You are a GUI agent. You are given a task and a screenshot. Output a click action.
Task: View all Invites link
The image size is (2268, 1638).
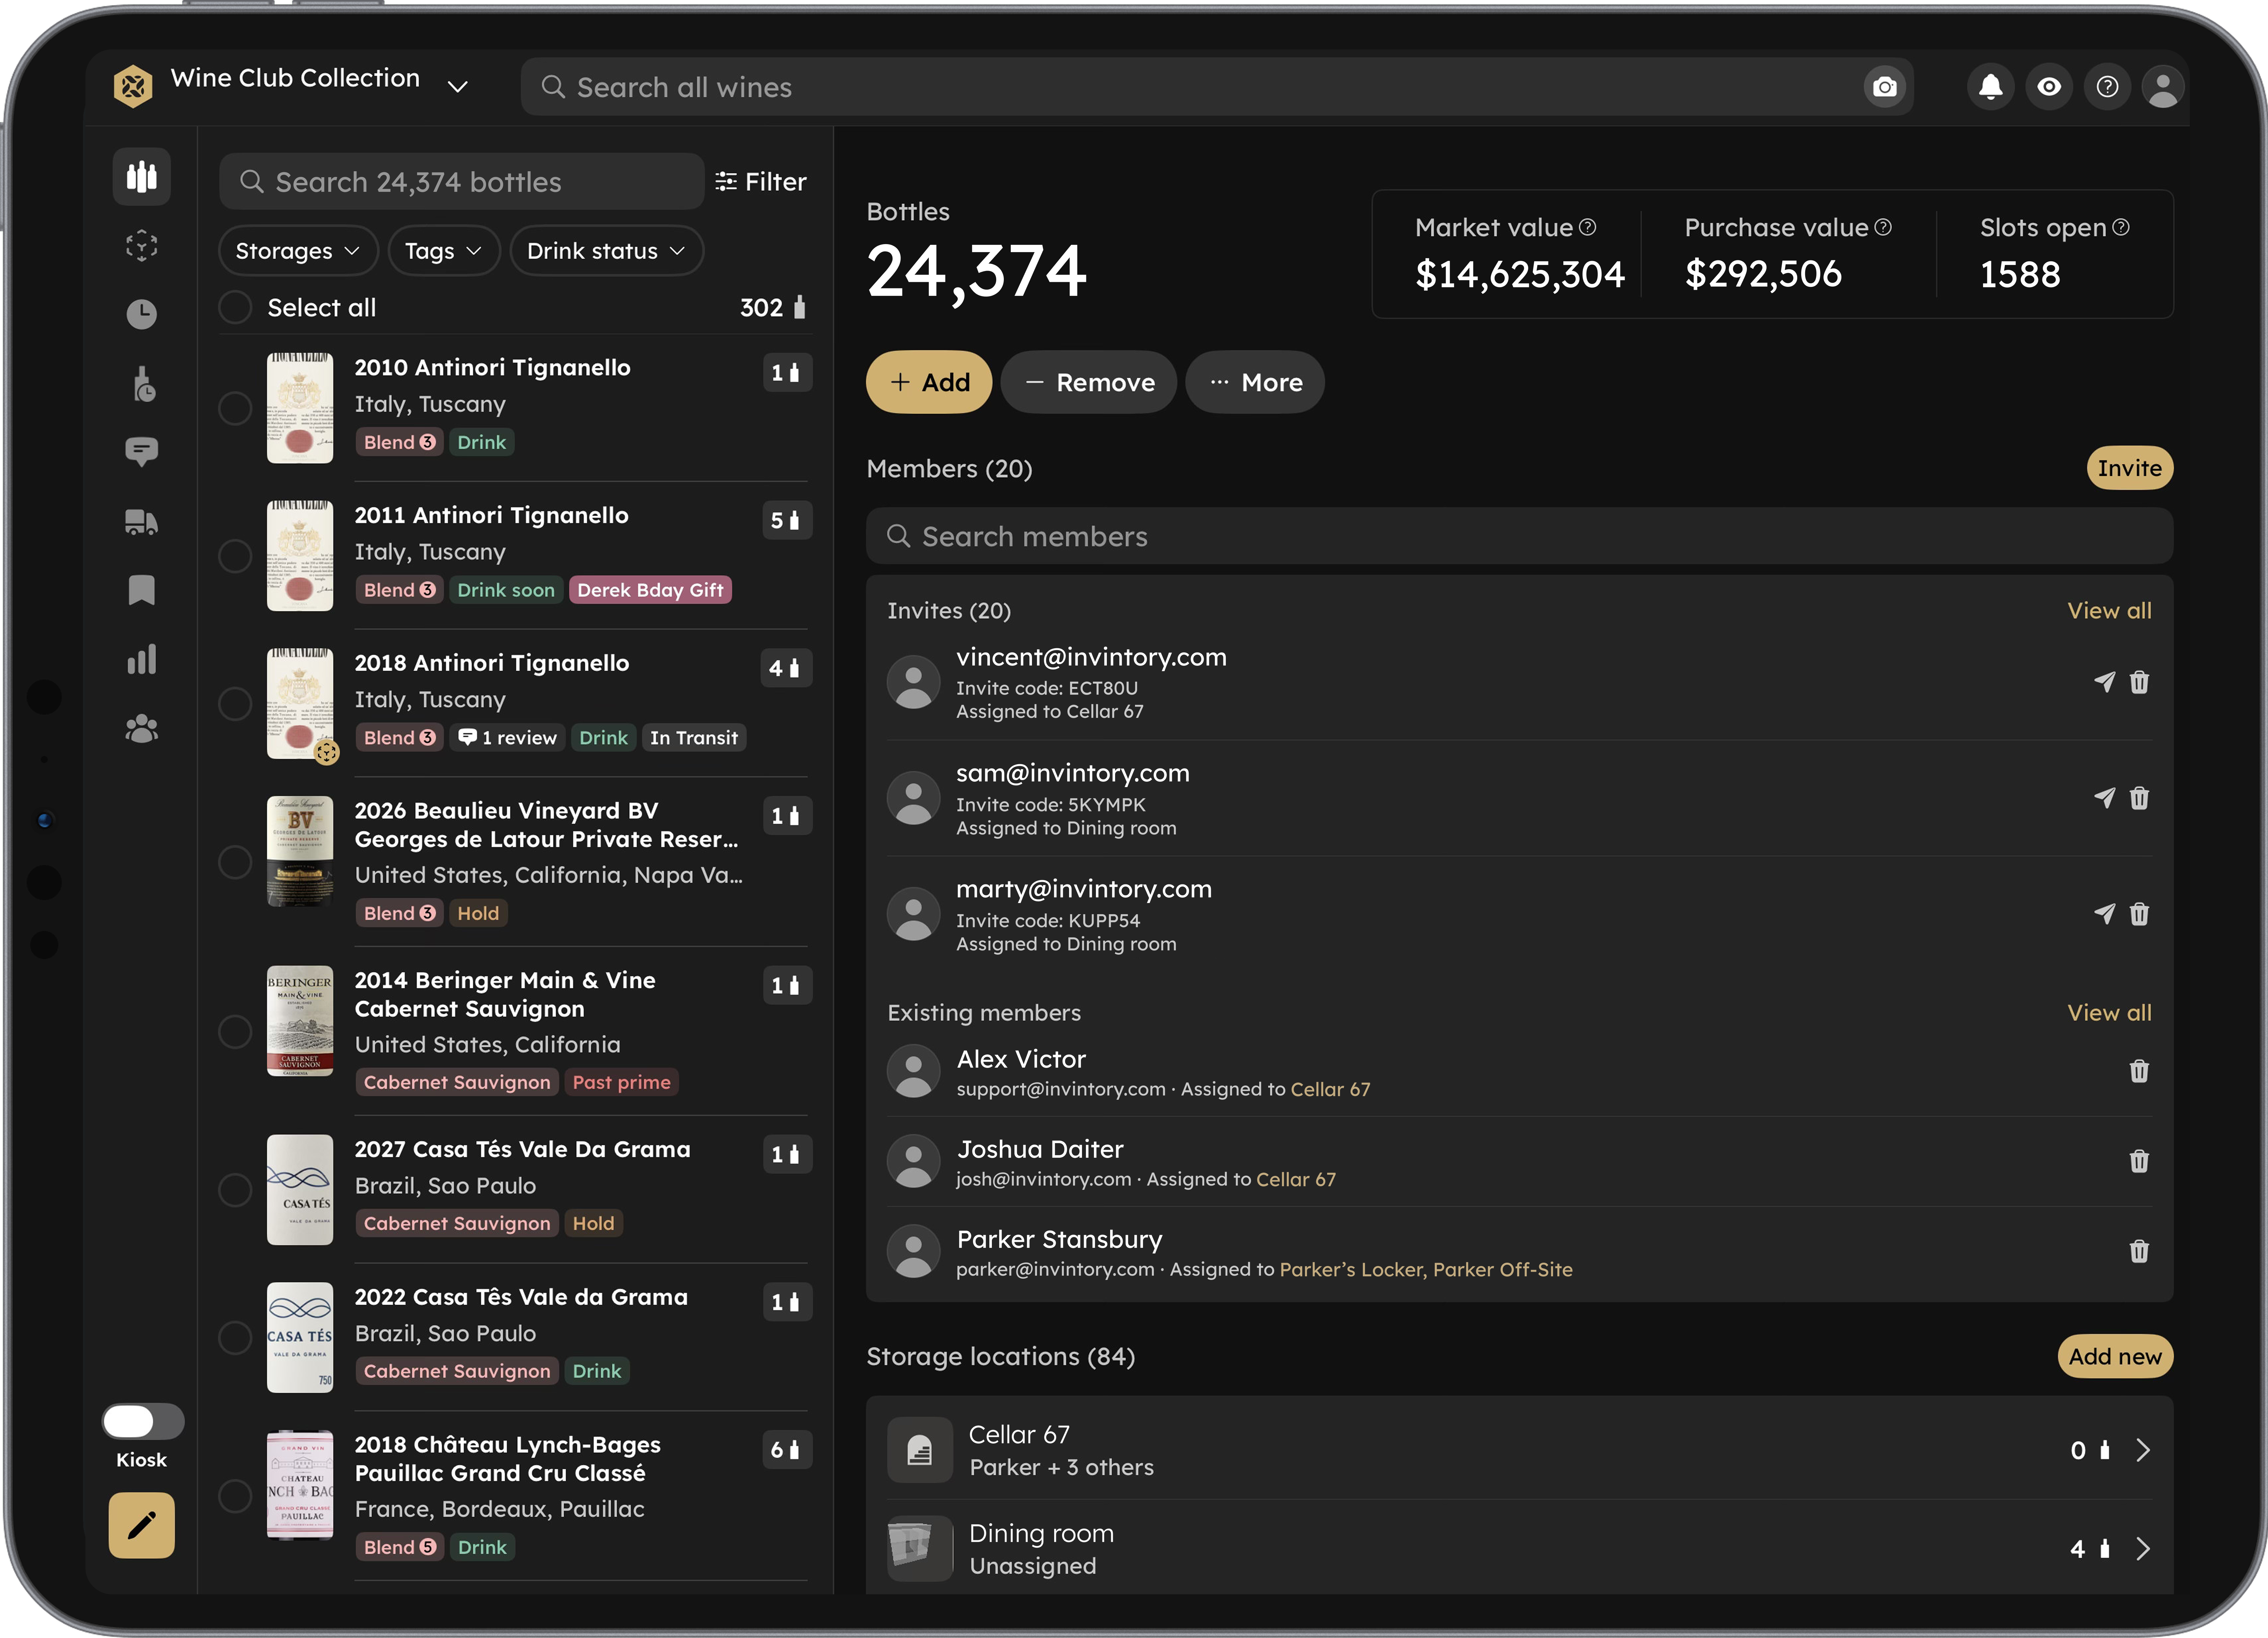tap(2109, 611)
